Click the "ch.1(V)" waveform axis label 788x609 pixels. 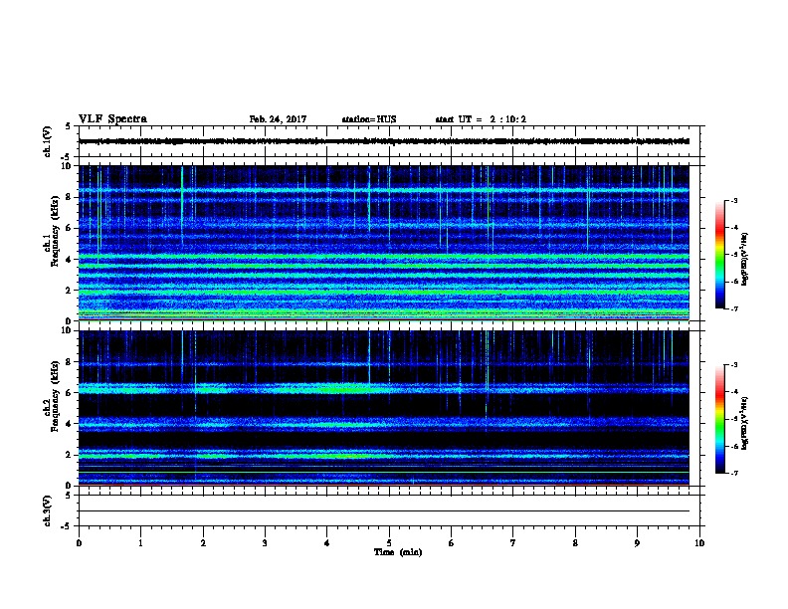(47, 141)
